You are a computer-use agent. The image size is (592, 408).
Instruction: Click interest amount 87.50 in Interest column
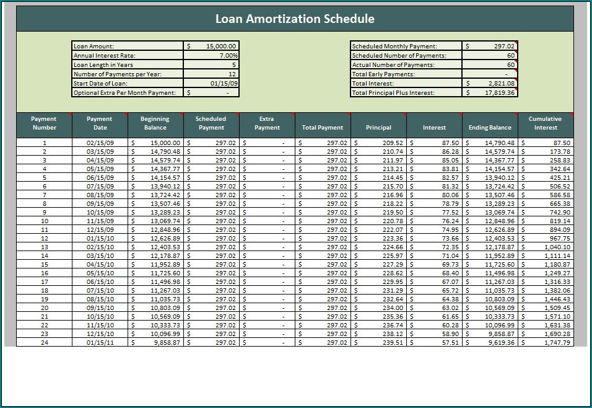point(434,143)
